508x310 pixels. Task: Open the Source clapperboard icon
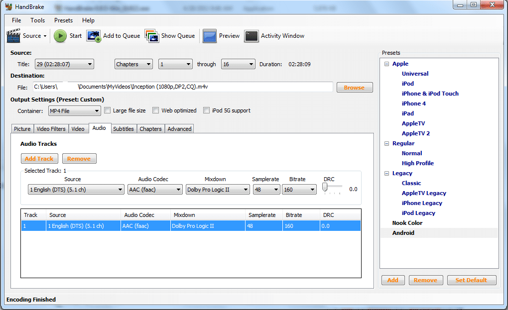pos(13,36)
